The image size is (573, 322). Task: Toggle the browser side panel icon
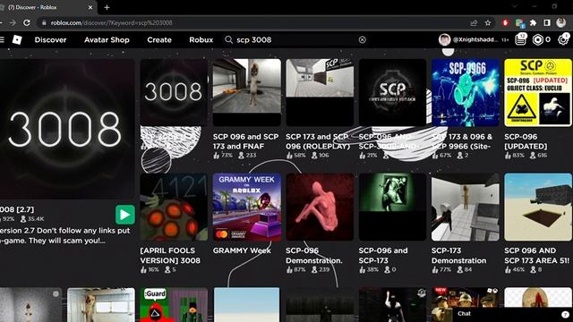(x=547, y=22)
